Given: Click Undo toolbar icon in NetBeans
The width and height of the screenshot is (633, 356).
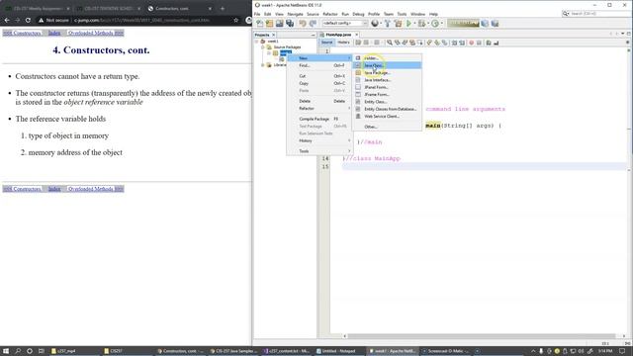Looking at the screenshot, I should point(303,24).
